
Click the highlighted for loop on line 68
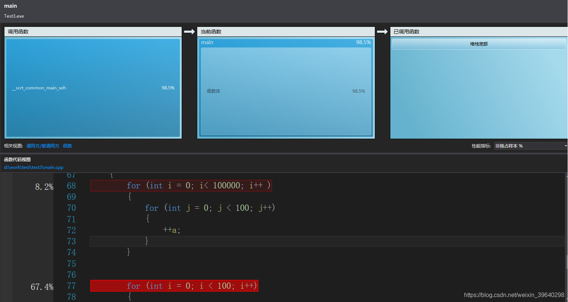(x=181, y=186)
